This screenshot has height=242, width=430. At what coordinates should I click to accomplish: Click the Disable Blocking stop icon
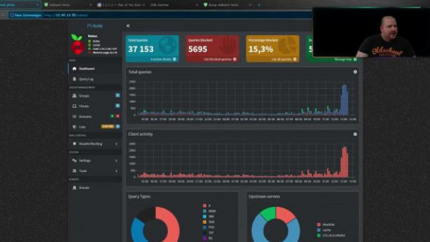coord(75,144)
